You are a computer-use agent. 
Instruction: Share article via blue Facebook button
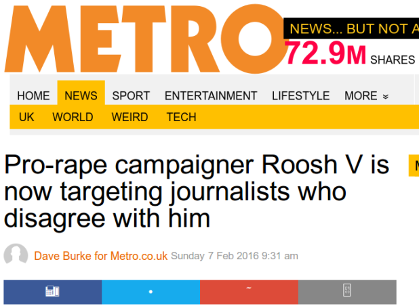click(x=53, y=292)
